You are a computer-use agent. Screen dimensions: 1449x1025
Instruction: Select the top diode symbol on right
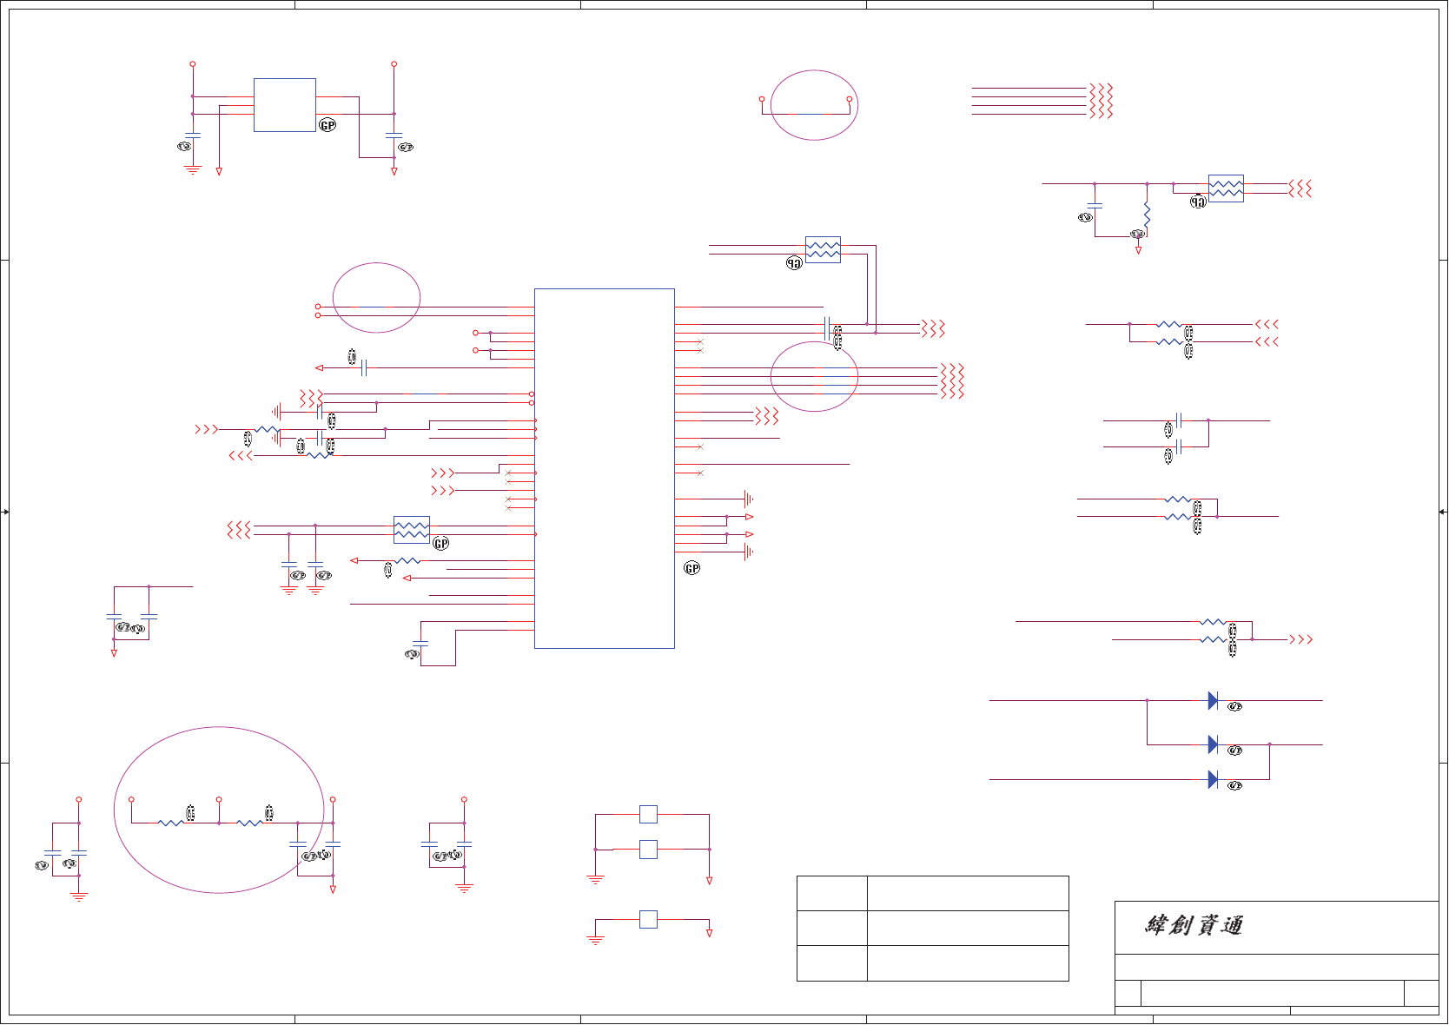[x=1213, y=700]
